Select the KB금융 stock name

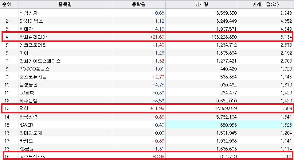(26, 149)
